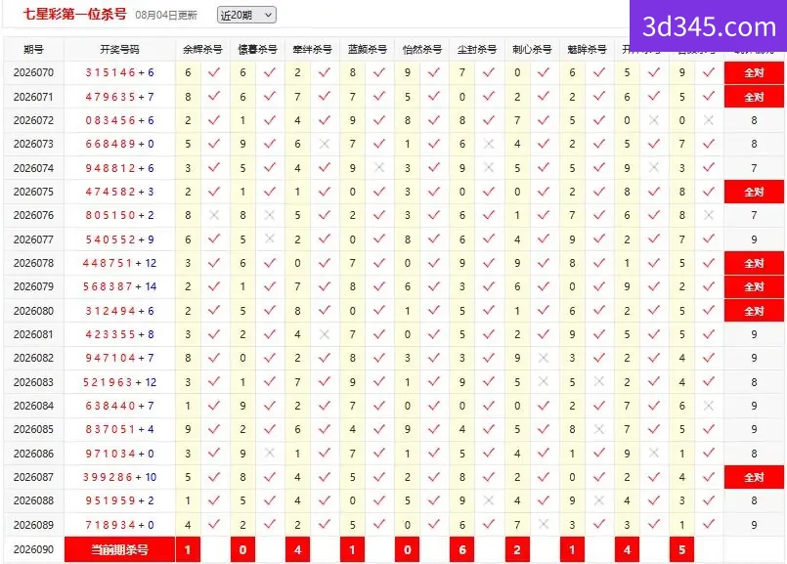Click the 全对 badge in row 2026070

point(754,72)
